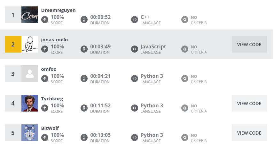This screenshot has width=274, height=150.
Task: Open View Code for Tychkorg
Action: click(x=249, y=104)
